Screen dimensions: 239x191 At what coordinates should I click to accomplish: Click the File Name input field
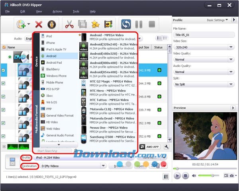click(x=204, y=35)
